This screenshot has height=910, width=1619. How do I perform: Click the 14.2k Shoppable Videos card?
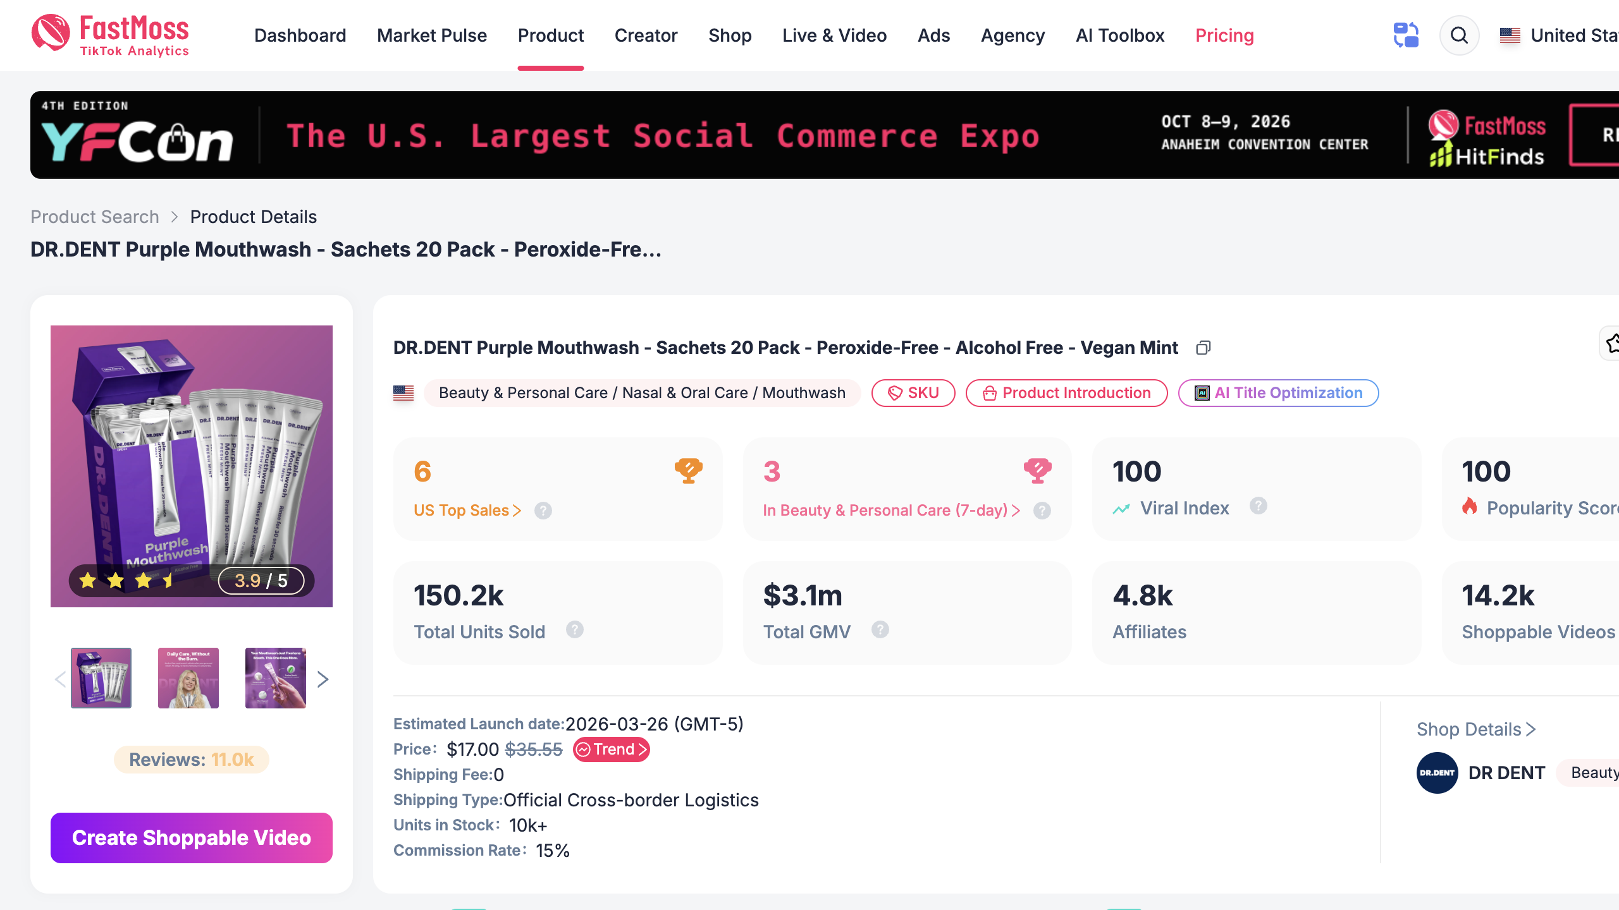pyautogui.click(x=1530, y=613)
